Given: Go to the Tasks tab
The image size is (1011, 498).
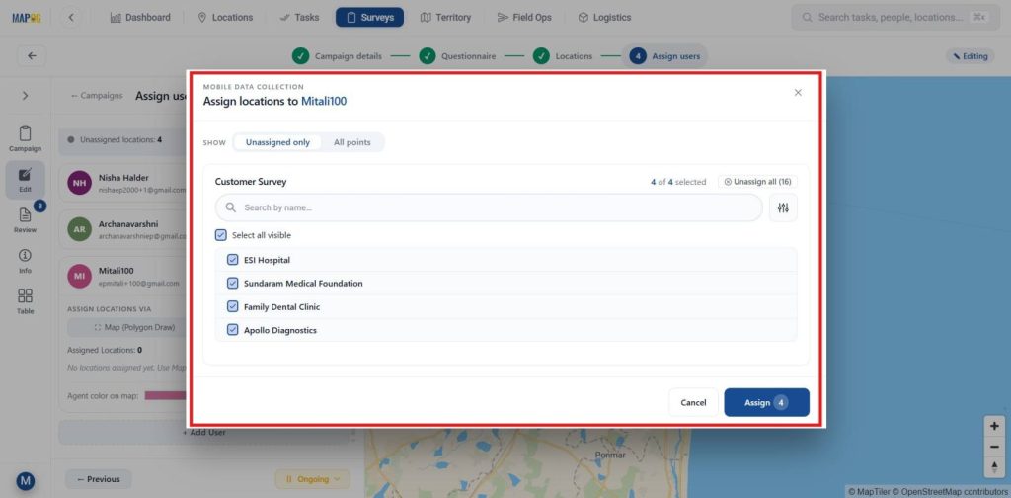Looking at the screenshot, I should (300, 18).
